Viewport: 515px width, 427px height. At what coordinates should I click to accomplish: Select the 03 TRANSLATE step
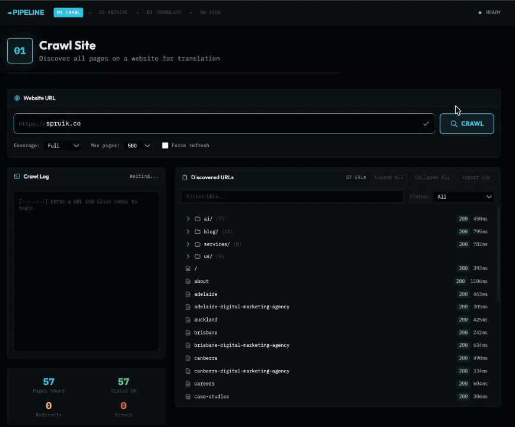click(x=164, y=12)
